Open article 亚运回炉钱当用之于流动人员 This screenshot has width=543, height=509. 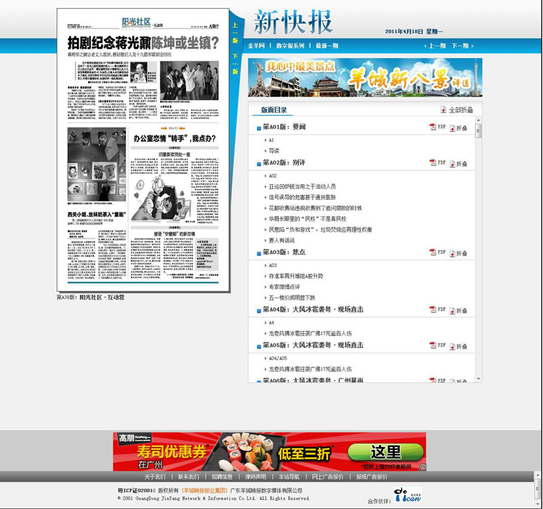pos(302,186)
